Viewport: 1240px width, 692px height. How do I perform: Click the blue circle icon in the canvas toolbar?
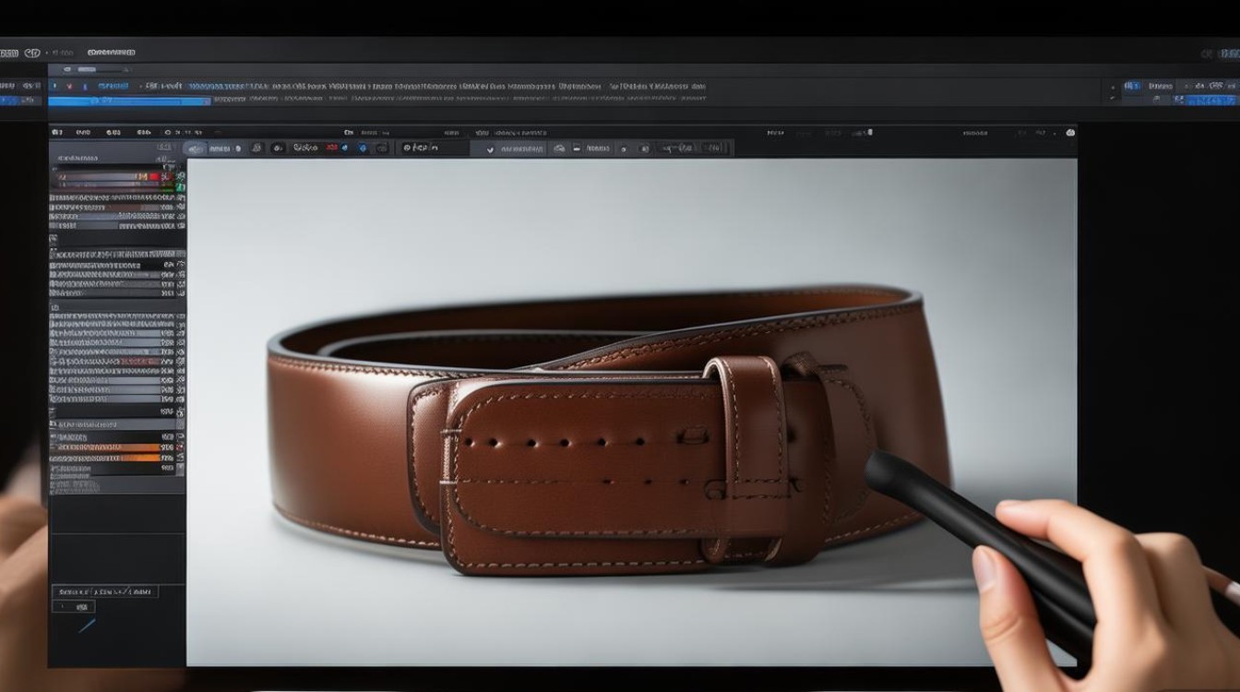(362, 148)
